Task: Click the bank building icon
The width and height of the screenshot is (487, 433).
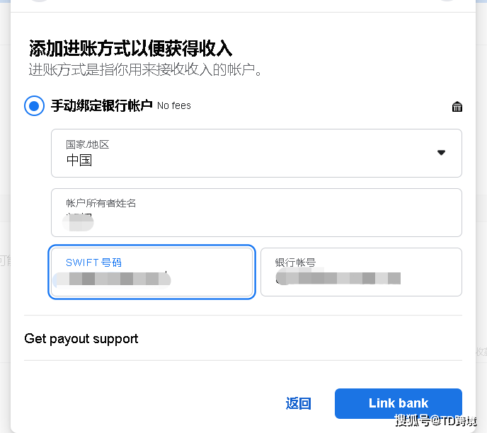Action: [x=457, y=106]
